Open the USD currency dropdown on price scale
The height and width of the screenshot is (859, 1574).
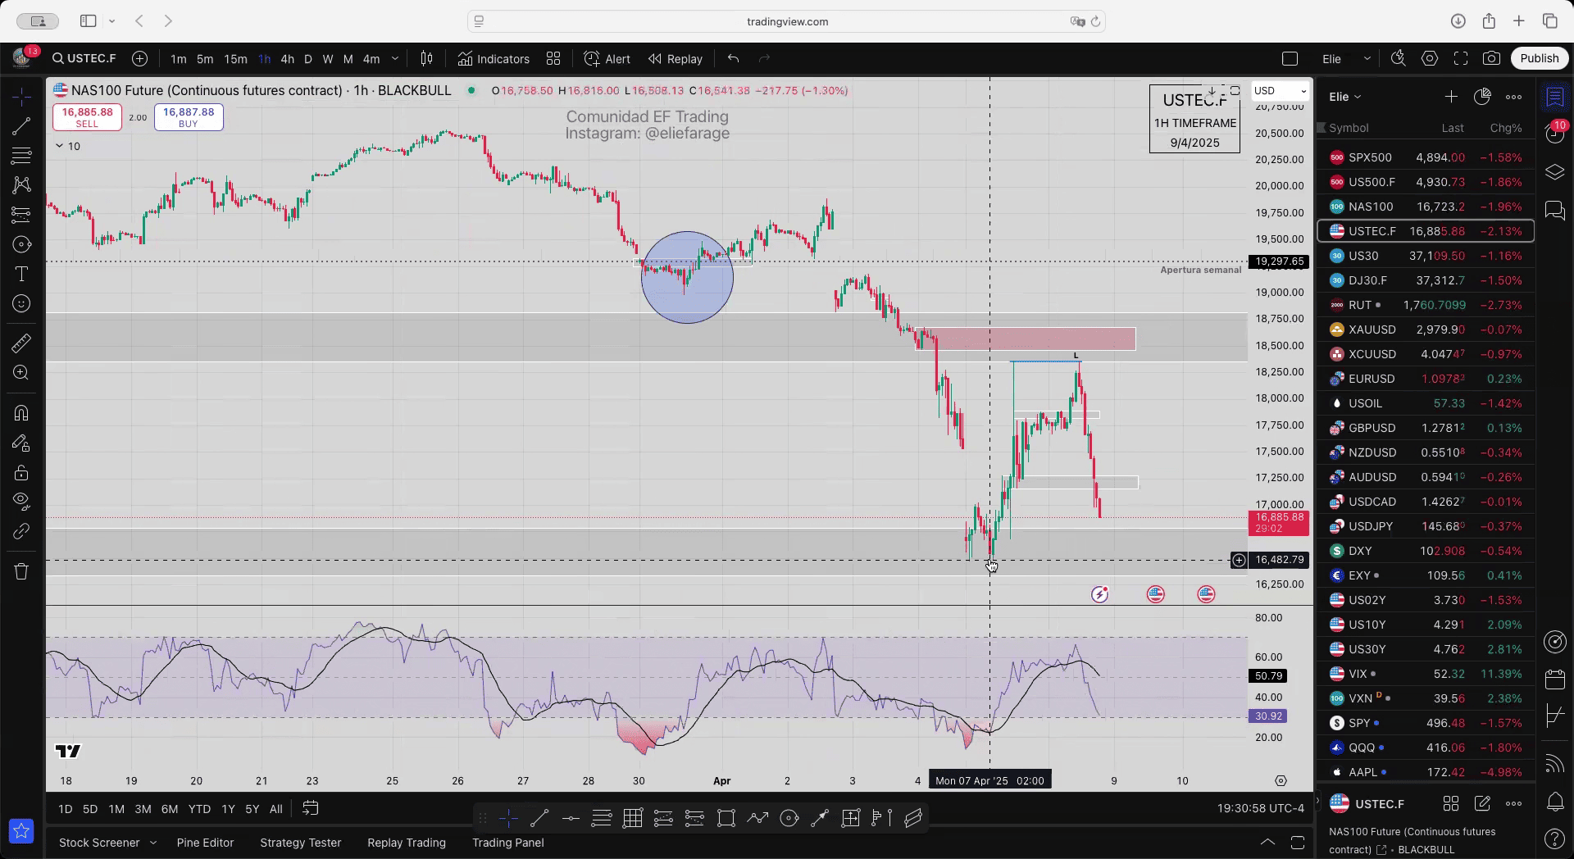(1280, 91)
